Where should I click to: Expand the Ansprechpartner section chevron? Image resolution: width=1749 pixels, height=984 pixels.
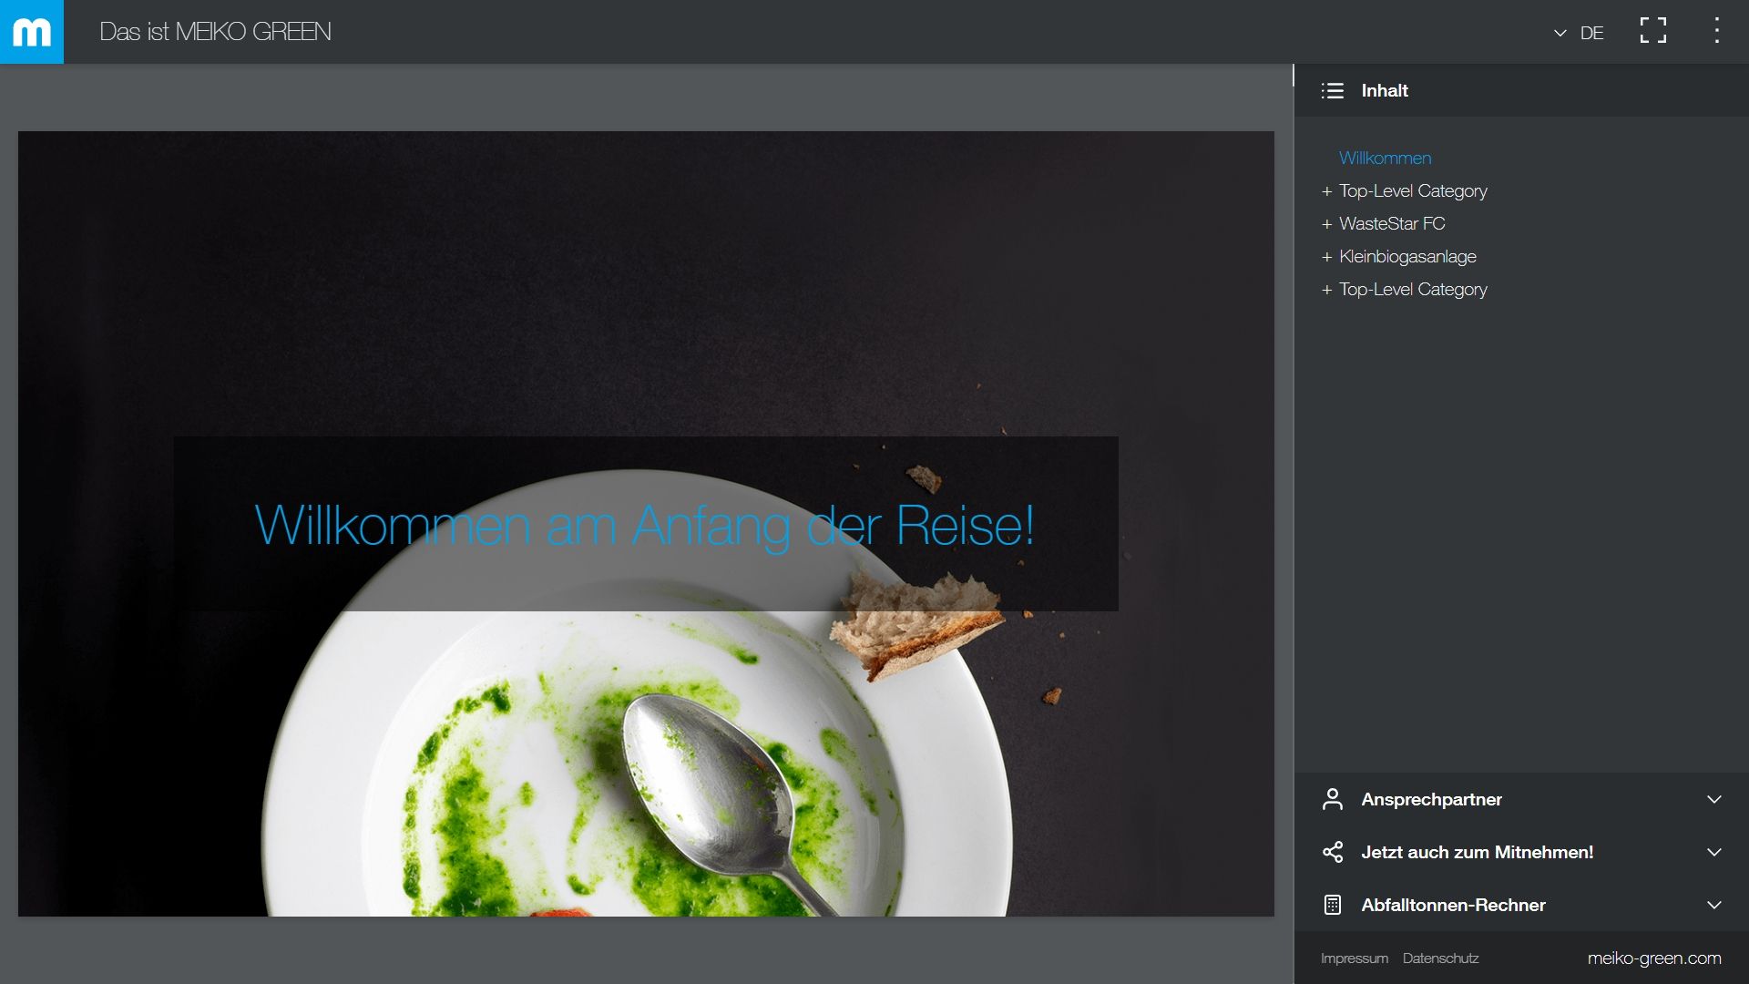[1713, 799]
